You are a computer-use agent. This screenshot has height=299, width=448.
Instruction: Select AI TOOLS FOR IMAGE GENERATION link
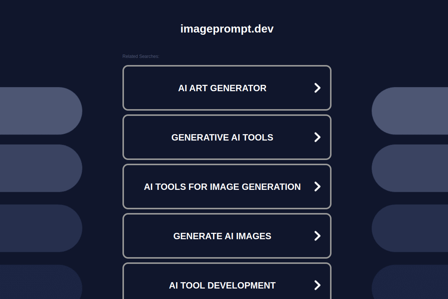point(227,187)
